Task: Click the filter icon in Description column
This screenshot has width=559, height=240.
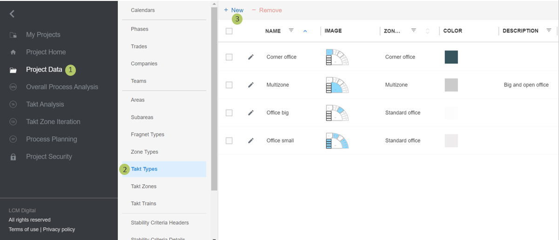Action: click(549, 31)
